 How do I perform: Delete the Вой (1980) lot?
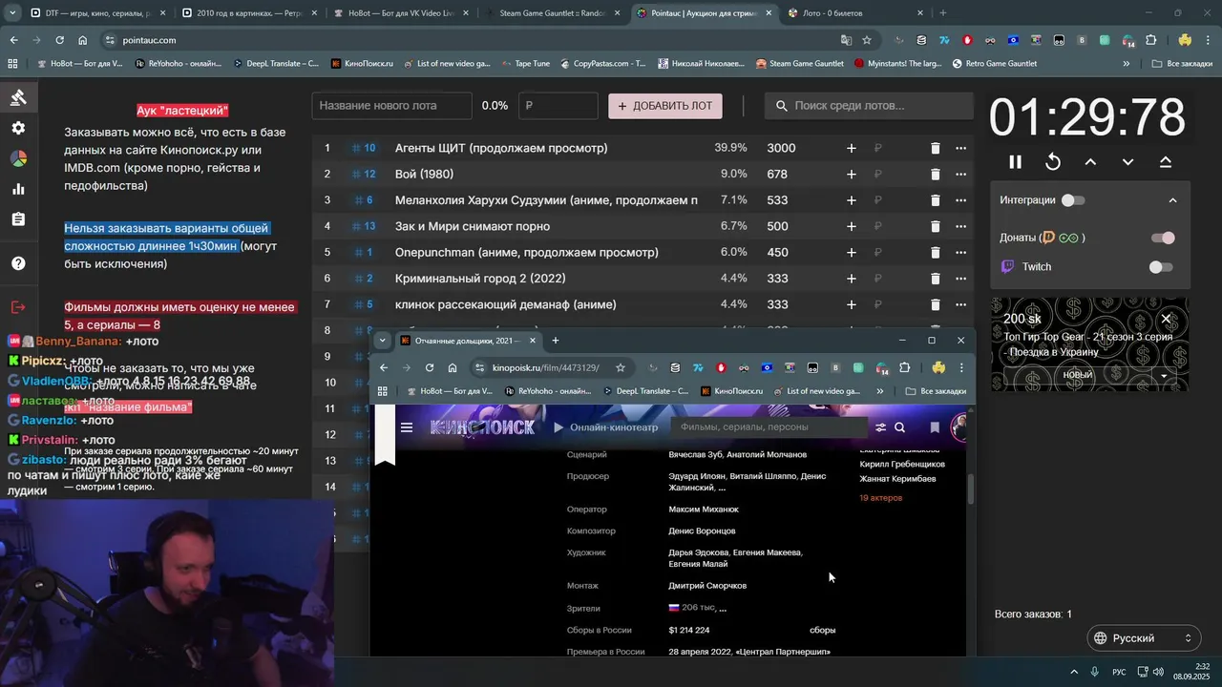tap(936, 174)
